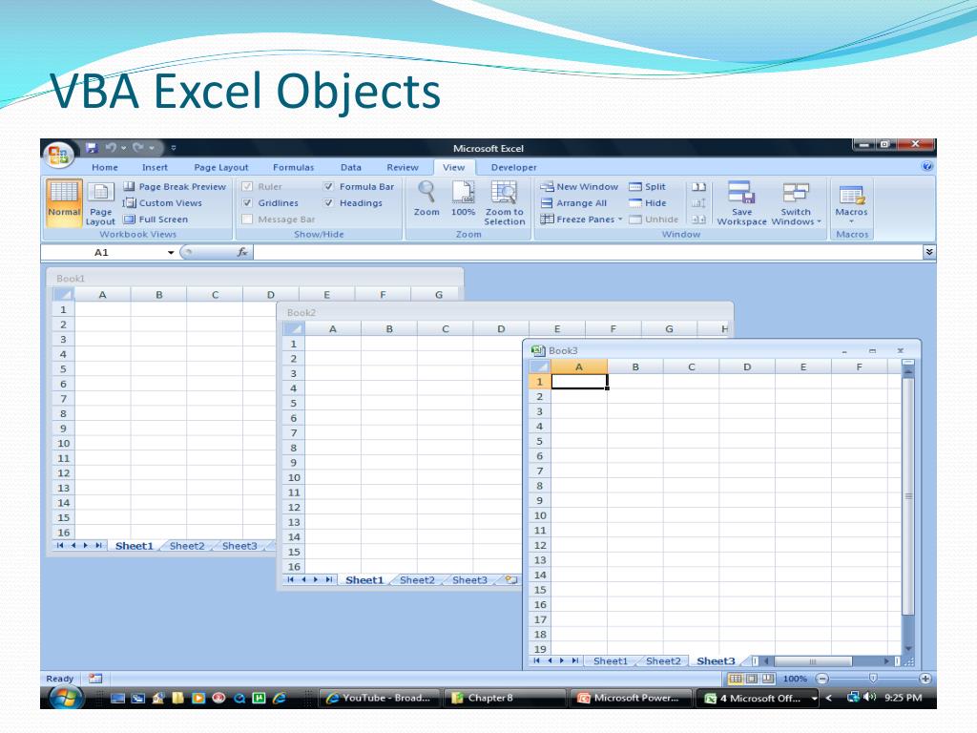Hide the current window
Viewport: 977px width, 733px height.
[x=648, y=203]
